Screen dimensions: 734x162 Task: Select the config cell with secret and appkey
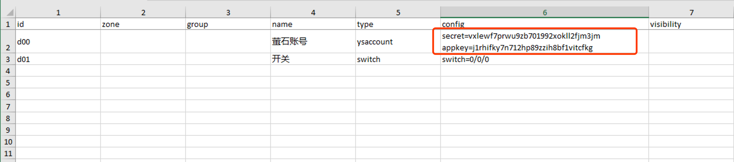544,42
